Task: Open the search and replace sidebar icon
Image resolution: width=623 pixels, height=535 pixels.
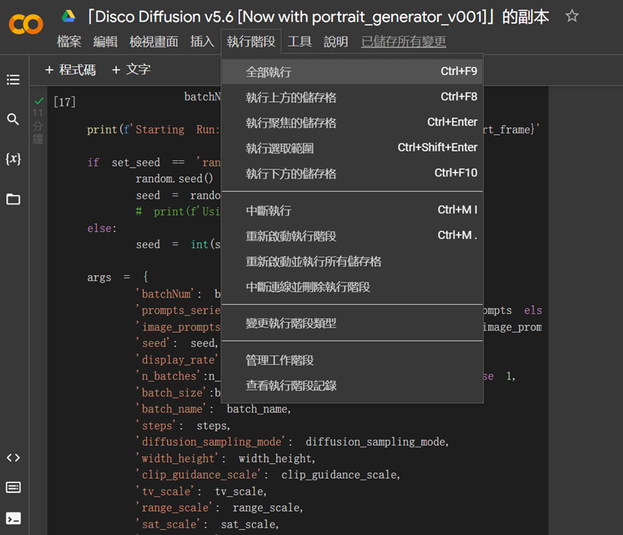Action: (13, 118)
